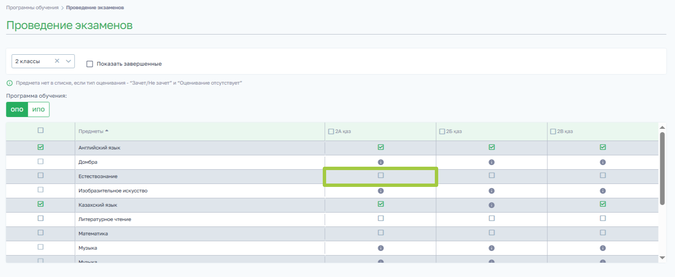Check the Изобразительное искусство row checkbox
This screenshot has width=675, height=277.
(40, 189)
